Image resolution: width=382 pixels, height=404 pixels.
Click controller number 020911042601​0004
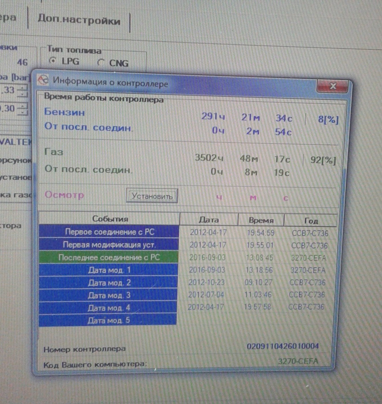point(283,346)
